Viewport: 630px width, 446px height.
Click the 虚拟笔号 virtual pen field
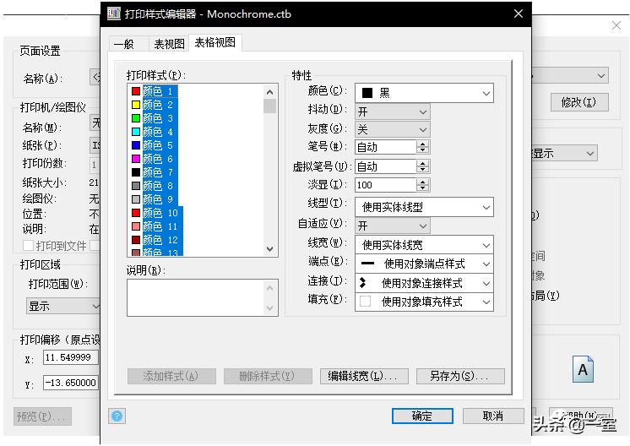(x=385, y=166)
